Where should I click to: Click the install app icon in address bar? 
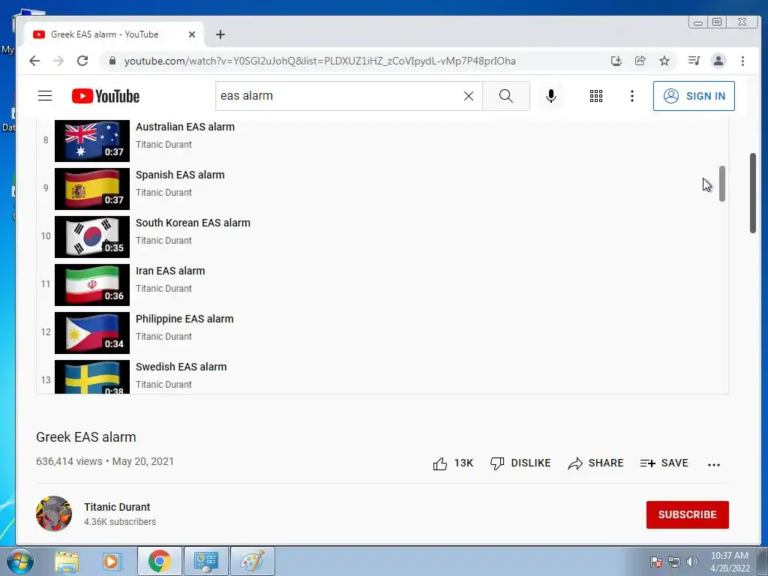(x=616, y=61)
